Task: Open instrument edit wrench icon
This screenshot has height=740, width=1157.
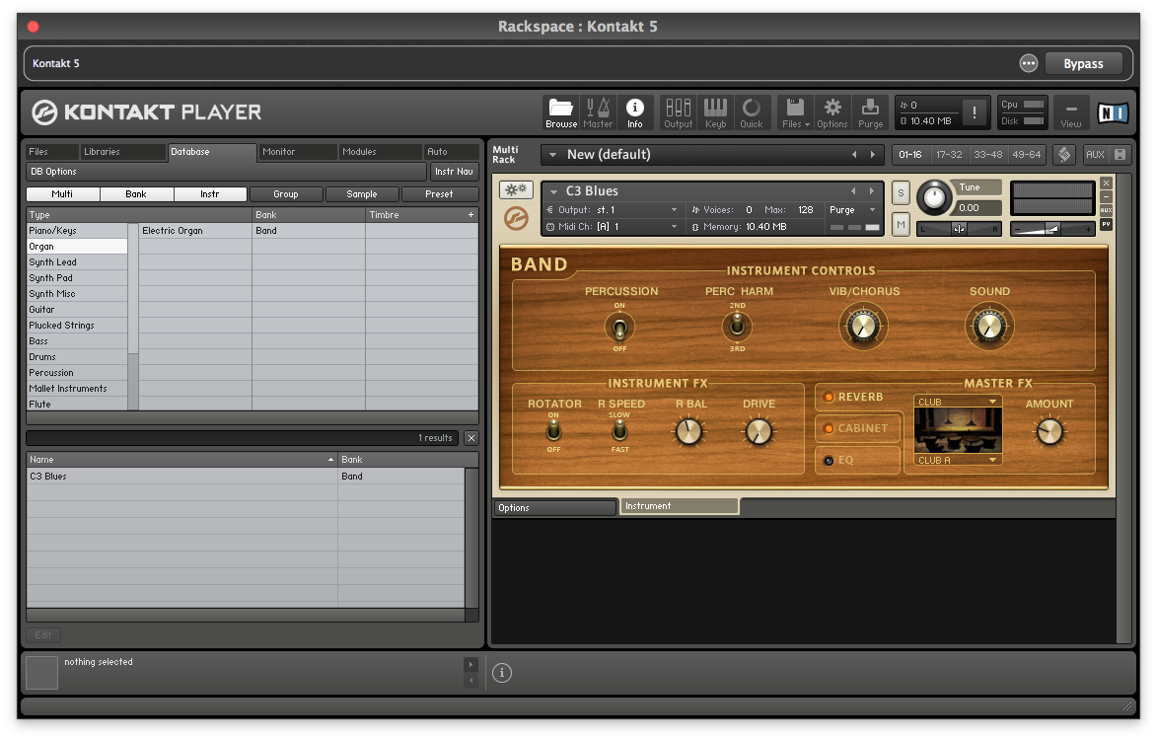Action: (x=516, y=189)
